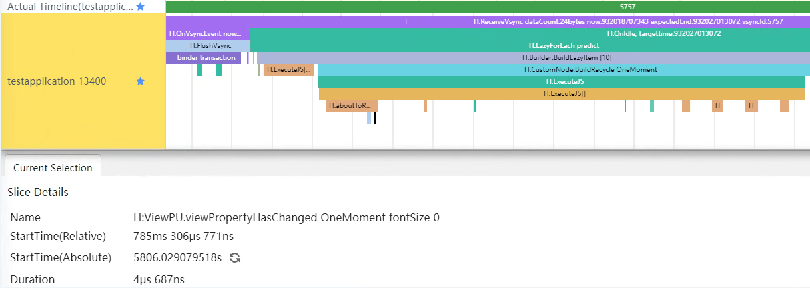Click the small black slice under H:aboutToR
The image size is (810, 288).
[375, 118]
